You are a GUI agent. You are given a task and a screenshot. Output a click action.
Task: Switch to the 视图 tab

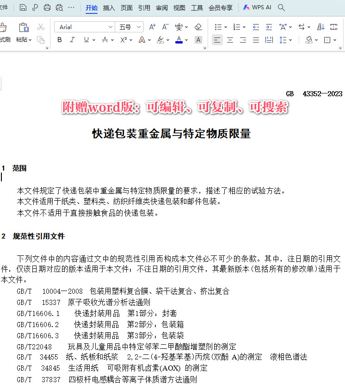pyautogui.click(x=179, y=8)
